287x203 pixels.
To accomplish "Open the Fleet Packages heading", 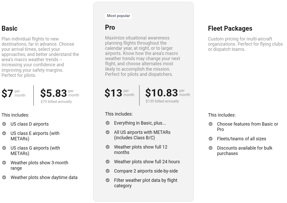I will [230, 28].
